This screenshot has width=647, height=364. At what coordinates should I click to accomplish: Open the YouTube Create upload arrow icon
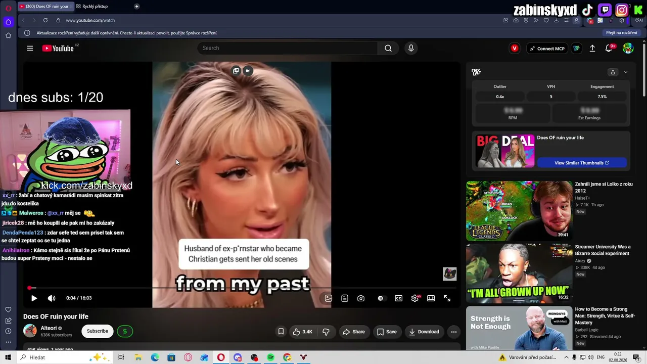point(592,49)
